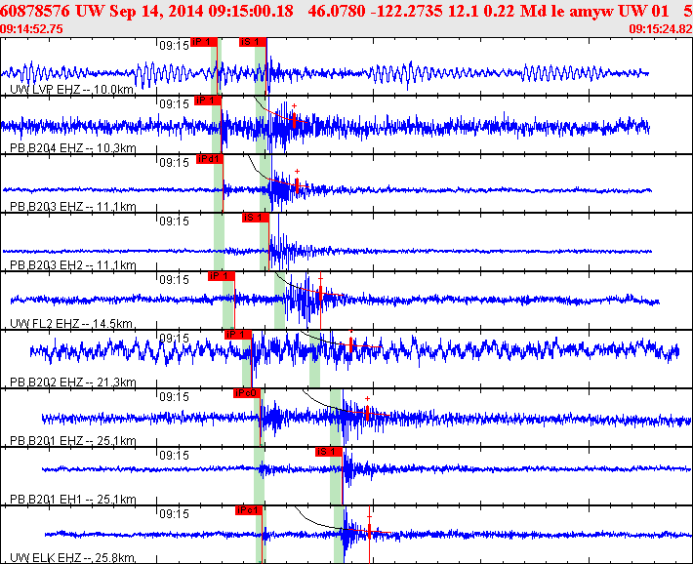Click red coda marker on PB B202 trace

tap(352, 345)
